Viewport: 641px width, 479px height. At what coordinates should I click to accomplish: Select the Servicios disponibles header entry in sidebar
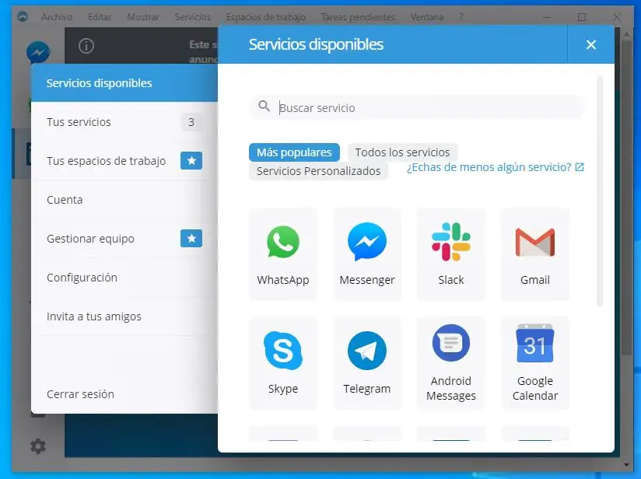point(124,83)
